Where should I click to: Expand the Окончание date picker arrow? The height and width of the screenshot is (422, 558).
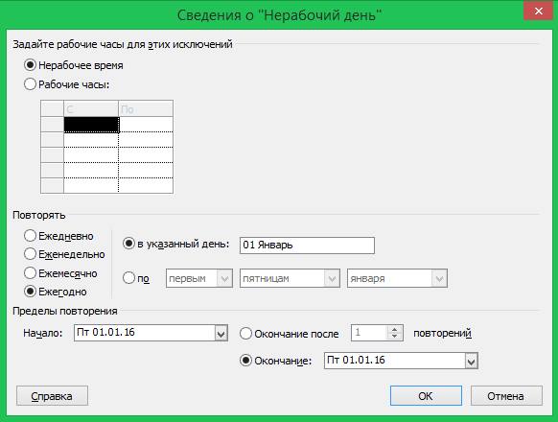(x=471, y=362)
